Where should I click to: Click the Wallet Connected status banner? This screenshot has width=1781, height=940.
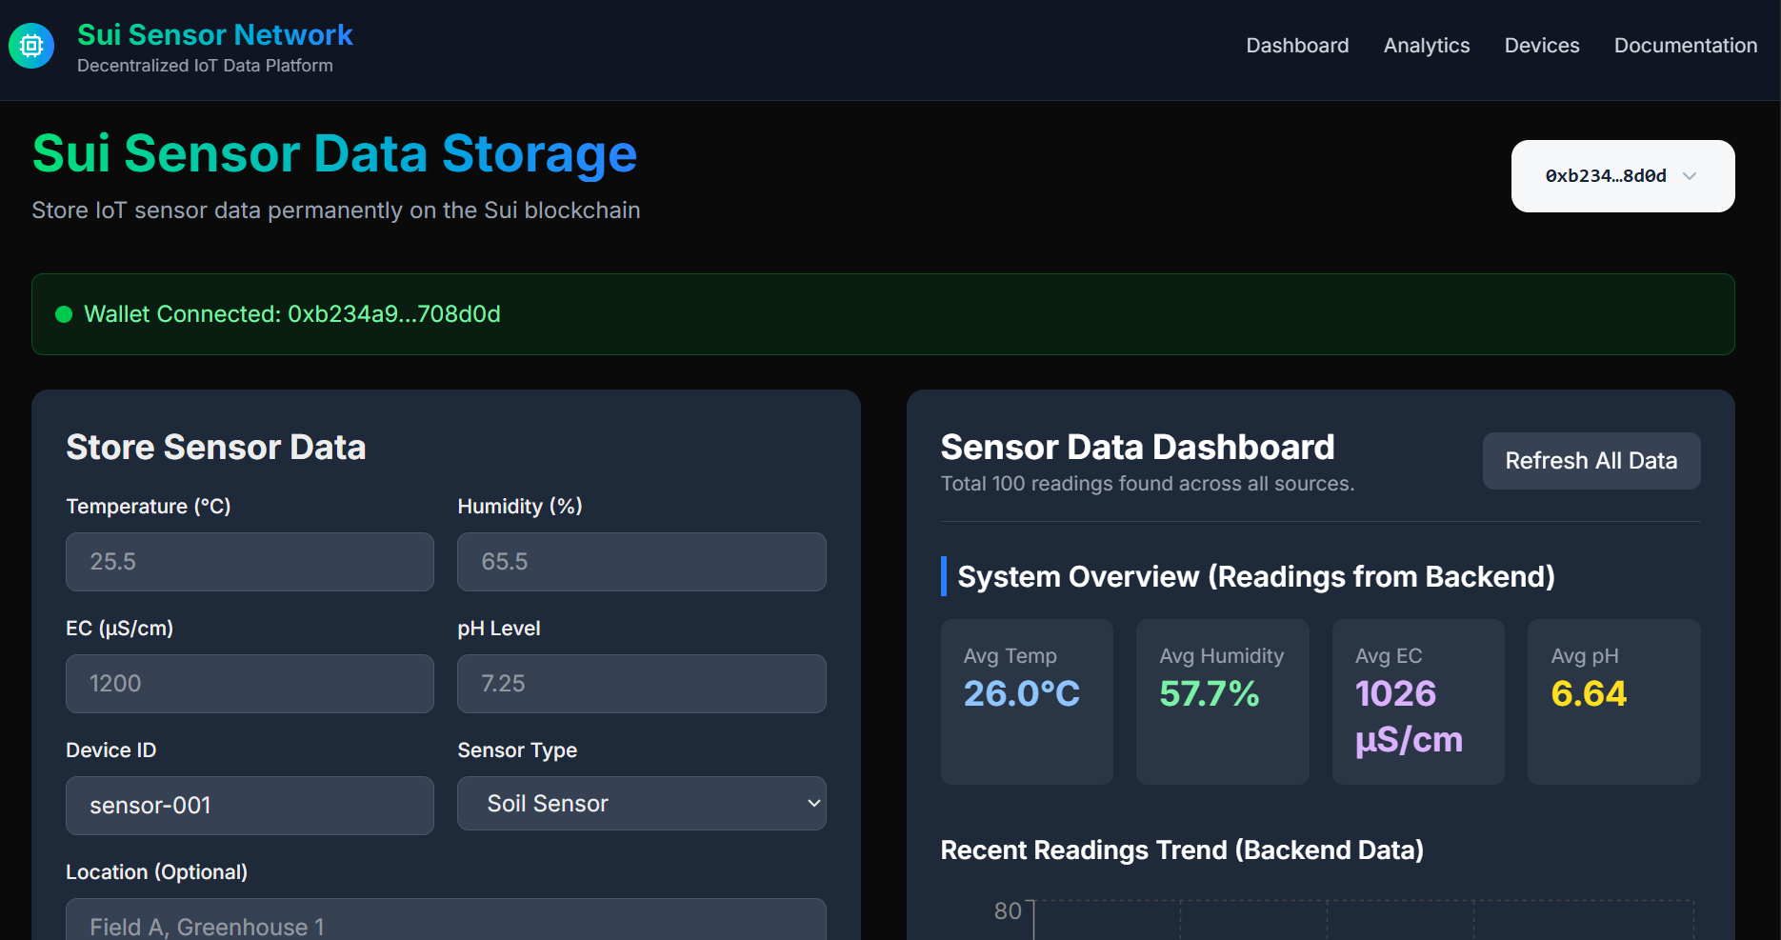(x=881, y=313)
